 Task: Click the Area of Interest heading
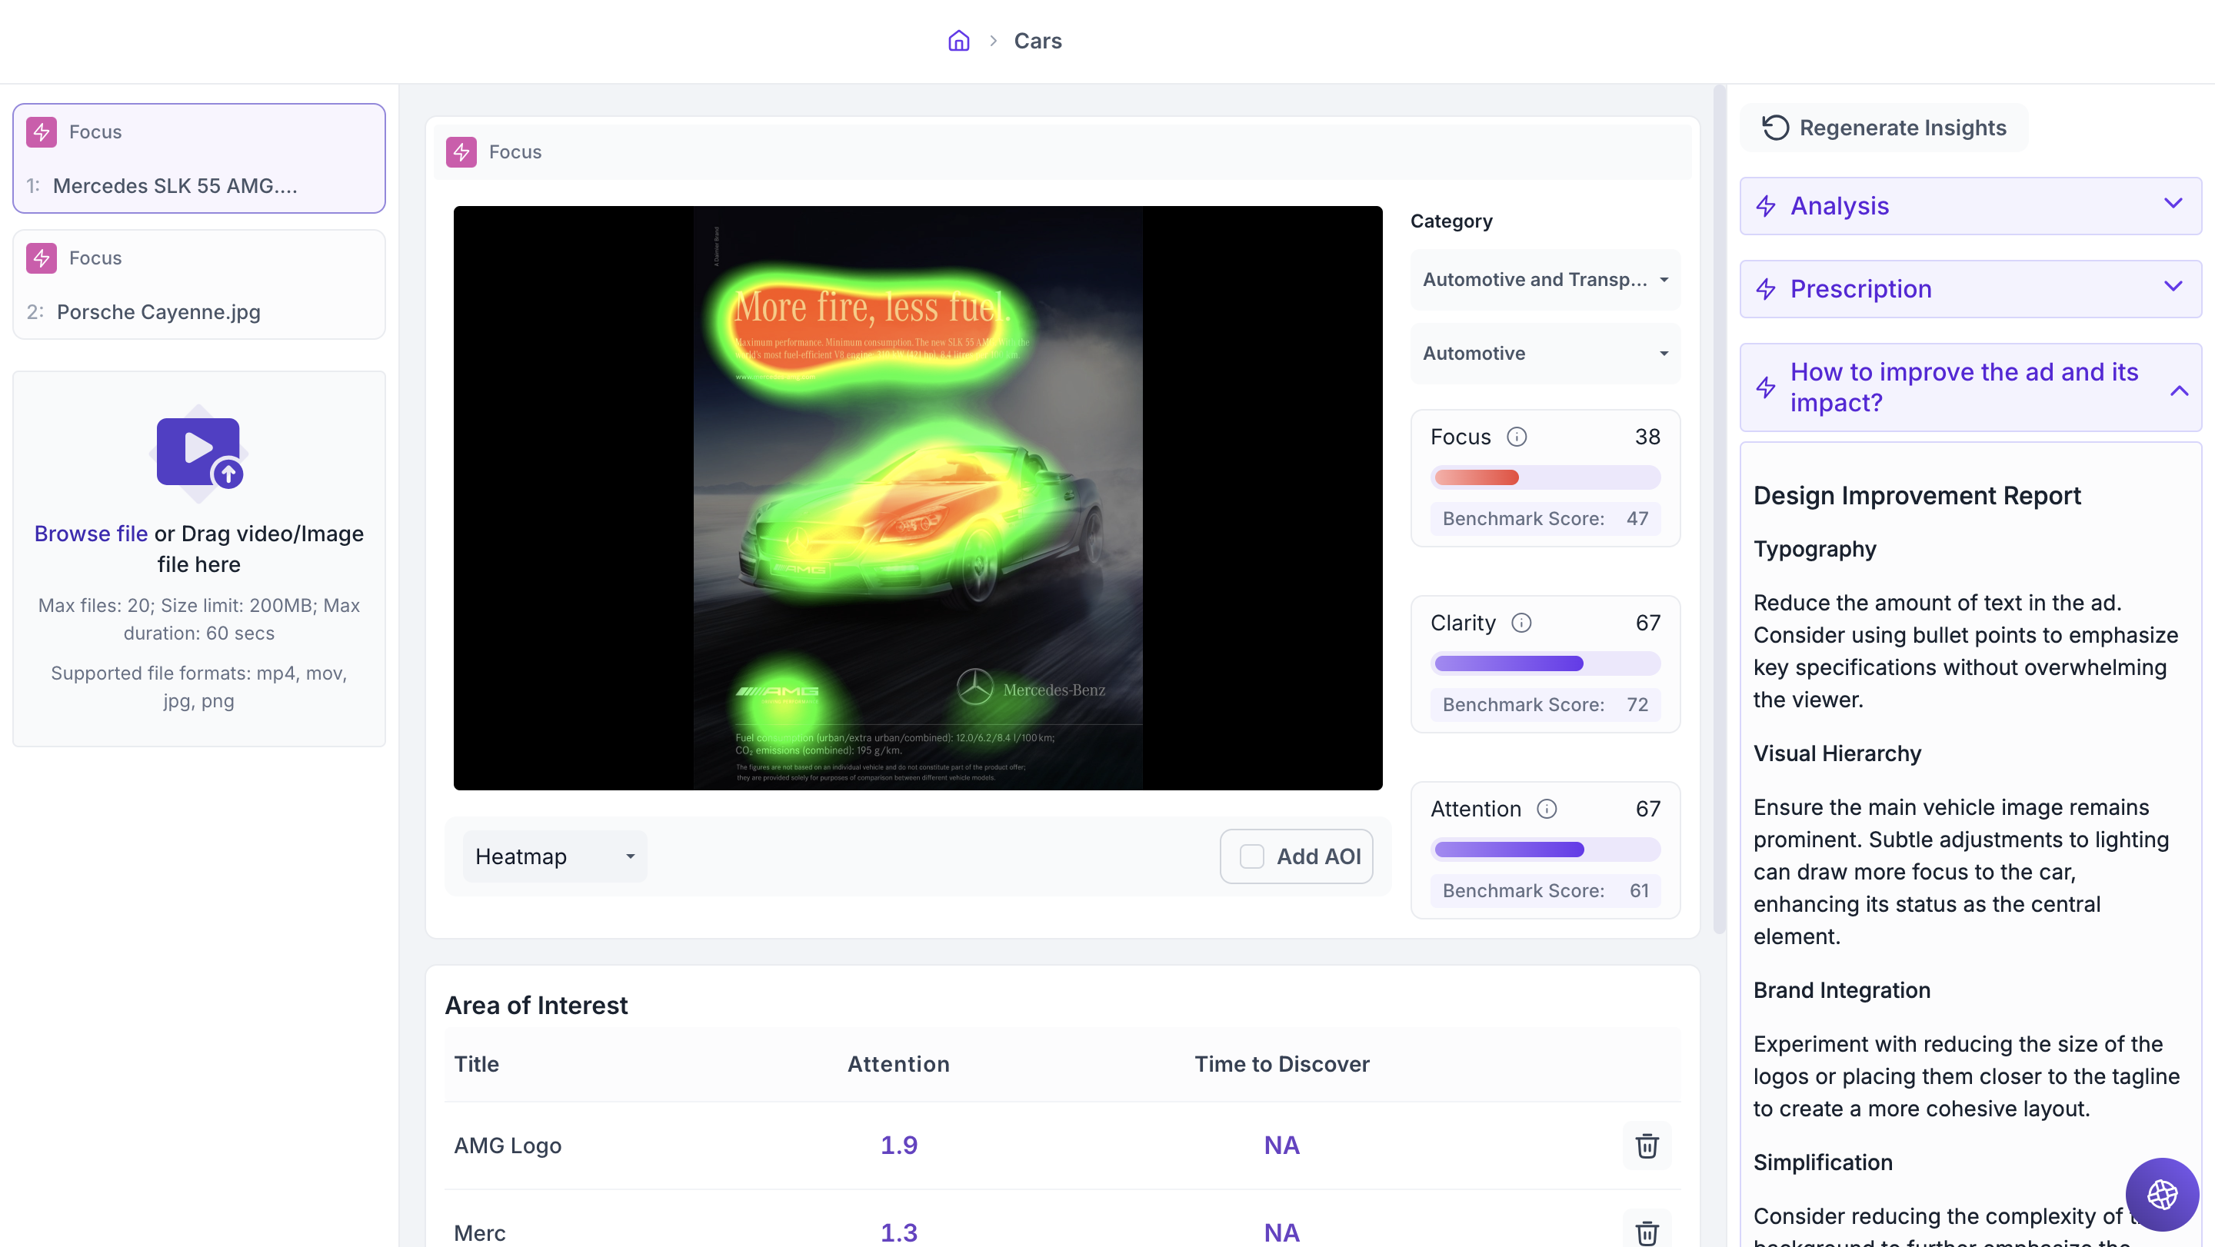(536, 1005)
